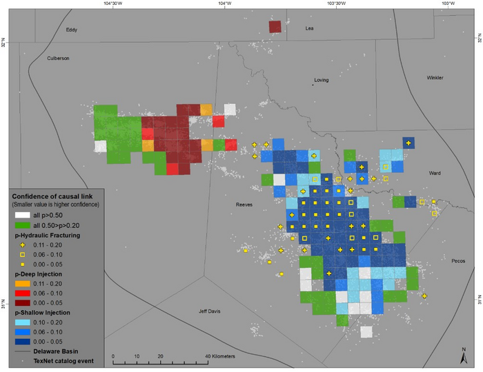483x372 pixels.
Task: Click the filled yellow square 0.00 - 0.05 symbol
Action: [x=23, y=264]
